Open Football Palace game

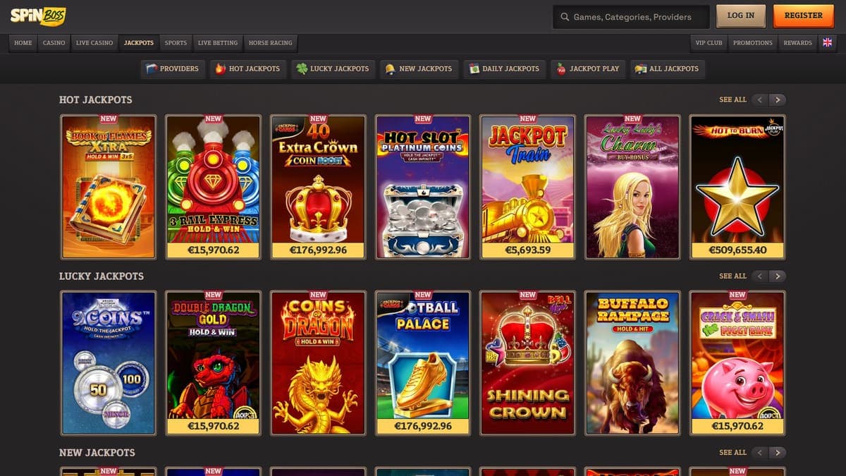coord(423,363)
